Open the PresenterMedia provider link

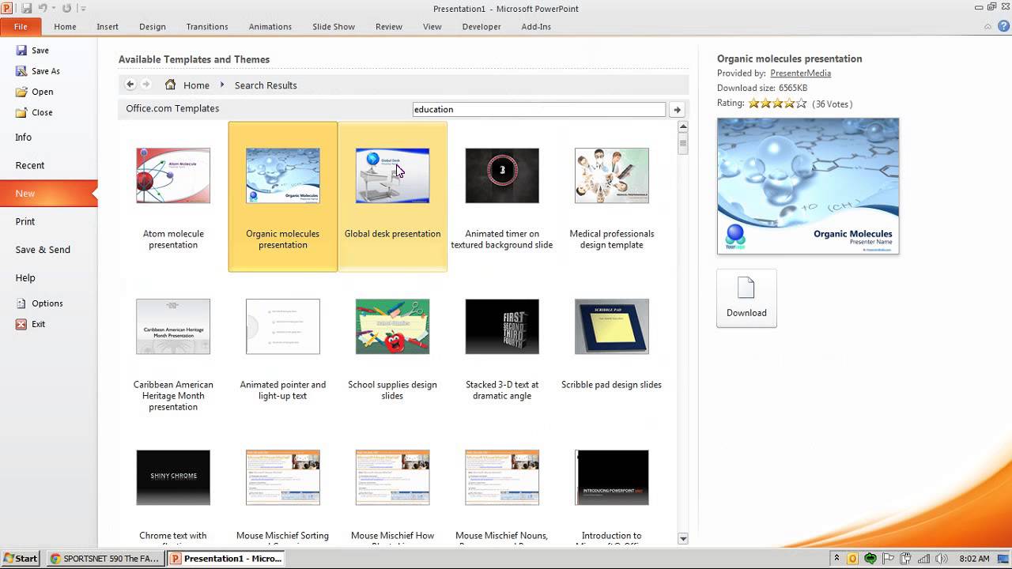coord(800,73)
